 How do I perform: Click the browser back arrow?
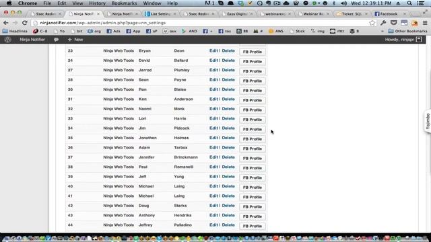[6, 23]
